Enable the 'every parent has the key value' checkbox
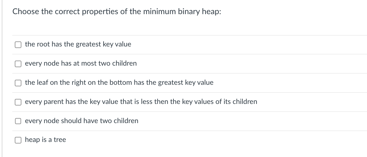Image resolution: width=367 pixels, height=157 pixels. click(18, 102)
